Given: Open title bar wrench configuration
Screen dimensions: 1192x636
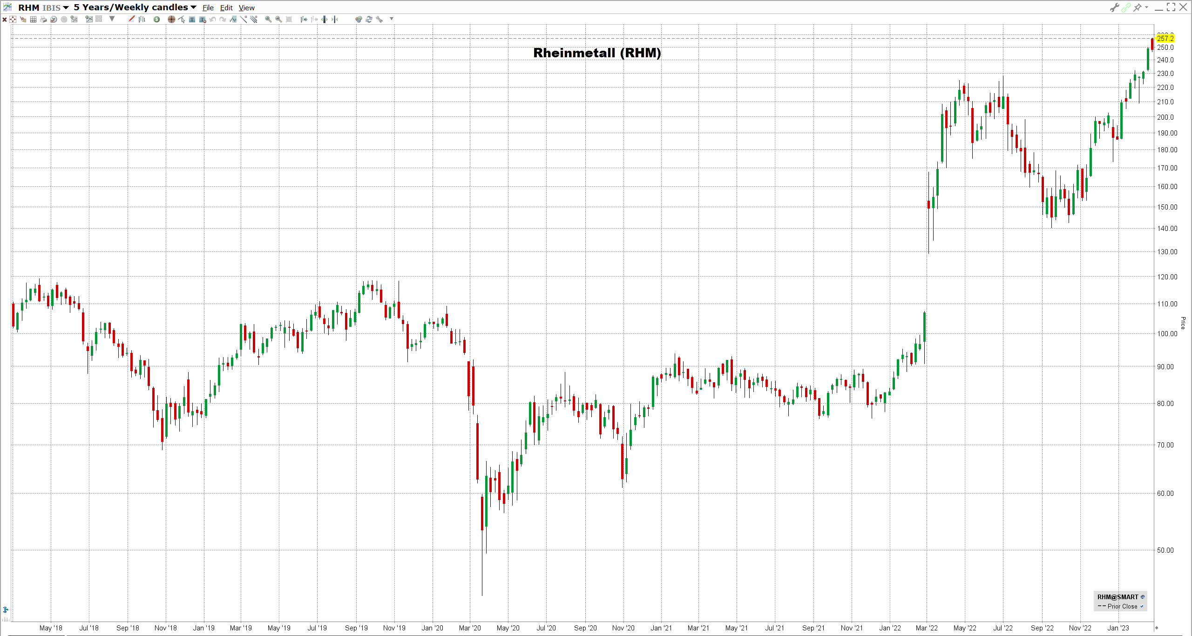Looking at the screenshot, I should [x=1114, y=7].
